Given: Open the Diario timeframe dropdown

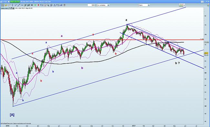Looking at the screenshot, I should 144,5.
